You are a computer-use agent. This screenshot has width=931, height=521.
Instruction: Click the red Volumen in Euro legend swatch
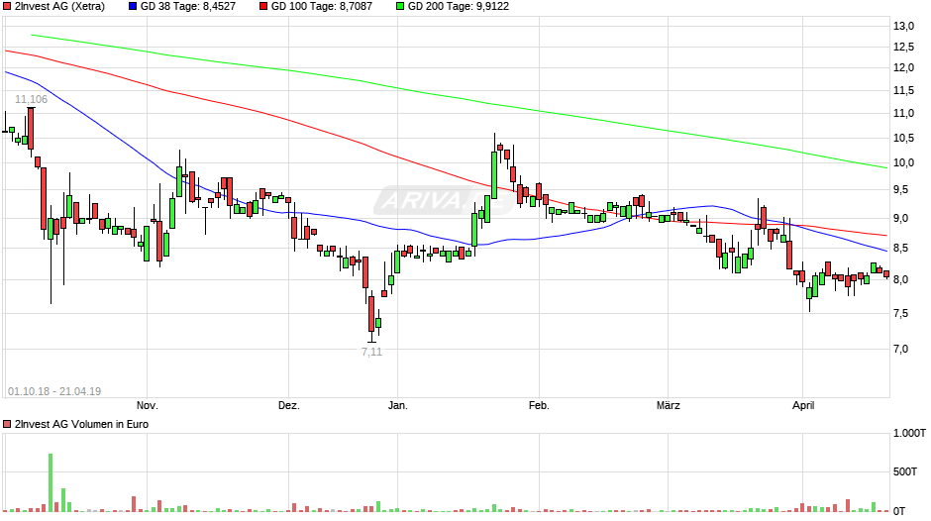coord(7,424)
